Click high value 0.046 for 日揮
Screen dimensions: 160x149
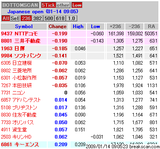[80, 48]
